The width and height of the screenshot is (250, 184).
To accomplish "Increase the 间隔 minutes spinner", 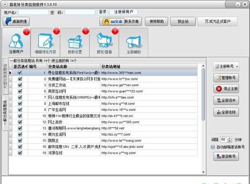I will [229, 138].
